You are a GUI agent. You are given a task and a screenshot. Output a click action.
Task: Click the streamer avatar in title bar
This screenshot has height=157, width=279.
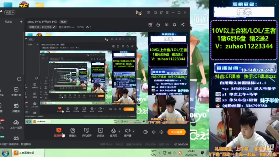pyautogui.click(x=138, y=13)
